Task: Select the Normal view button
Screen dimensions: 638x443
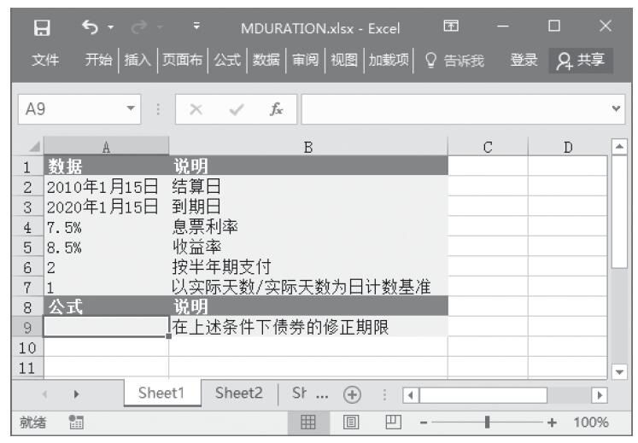Action: point(307,423)
